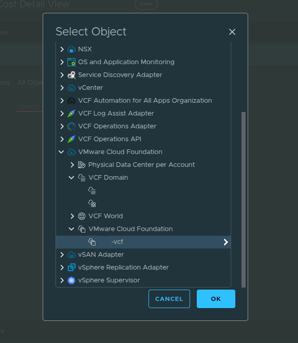Expand the VCF Operations API node
The height and width of the screenshot is (343, 298).
tap(62, 139)
